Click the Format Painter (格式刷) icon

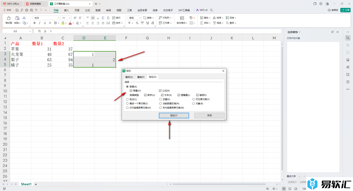click(9, 18)
